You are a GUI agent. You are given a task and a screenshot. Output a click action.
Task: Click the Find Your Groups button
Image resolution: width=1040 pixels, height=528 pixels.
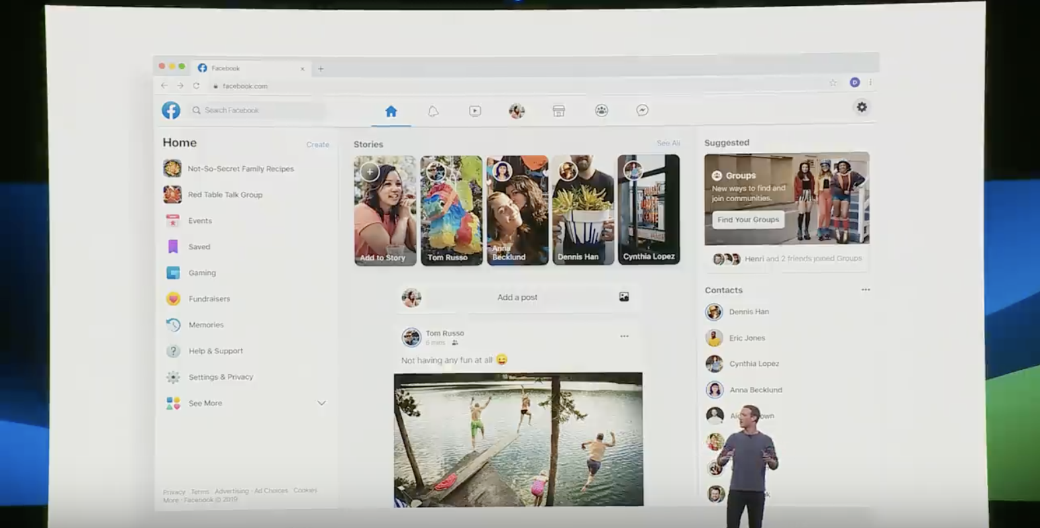[748, 220]
